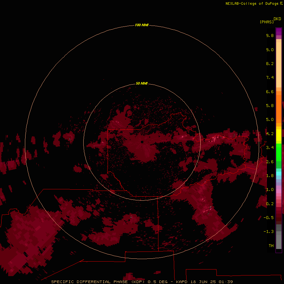
Task: Click the 4.2 value on the color scale
Action: (x=270, y=134)
